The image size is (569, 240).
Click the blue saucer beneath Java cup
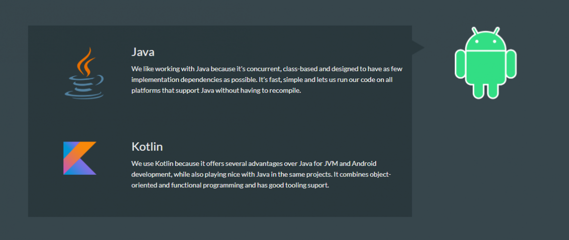click(x=84, y=94)
